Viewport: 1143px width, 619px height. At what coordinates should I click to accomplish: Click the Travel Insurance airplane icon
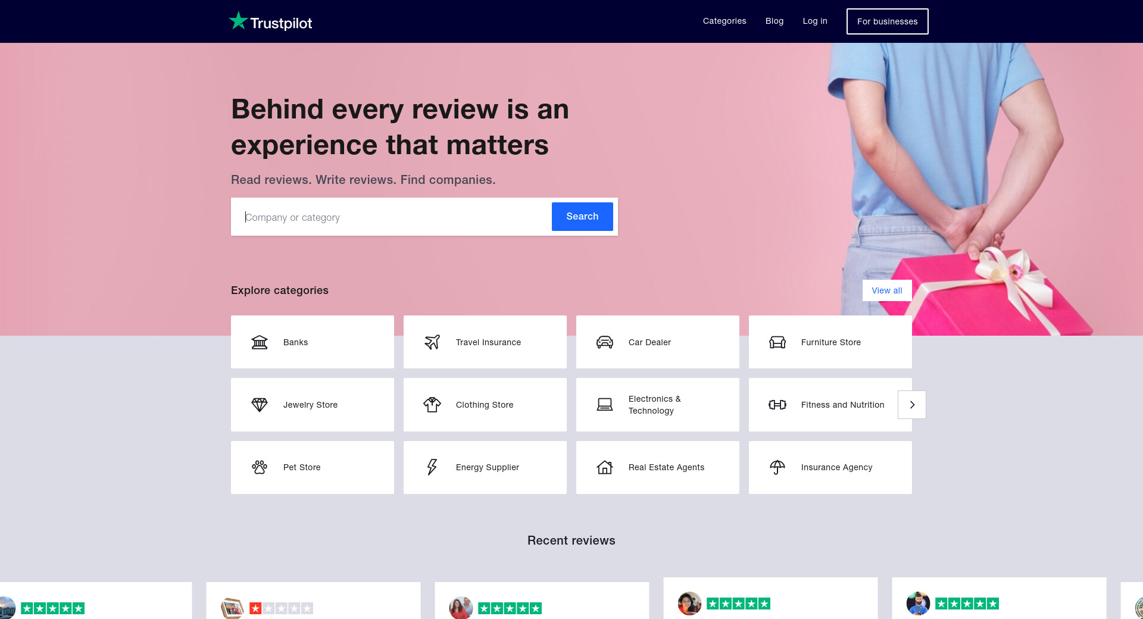432,342
